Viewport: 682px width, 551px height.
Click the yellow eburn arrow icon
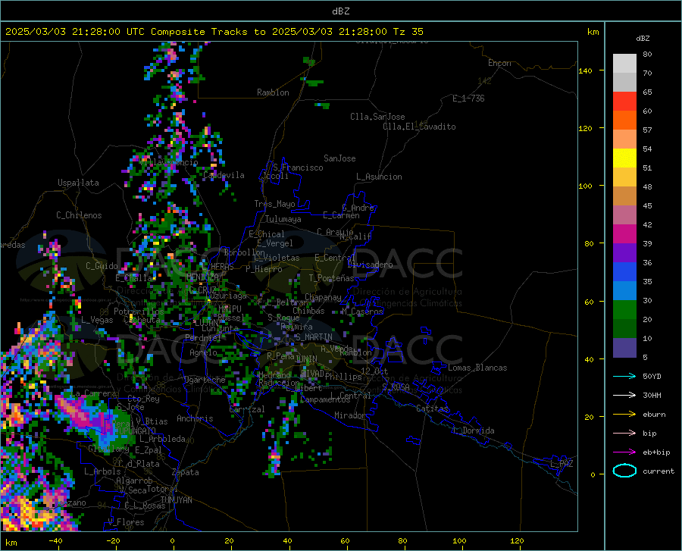point(624,415)
